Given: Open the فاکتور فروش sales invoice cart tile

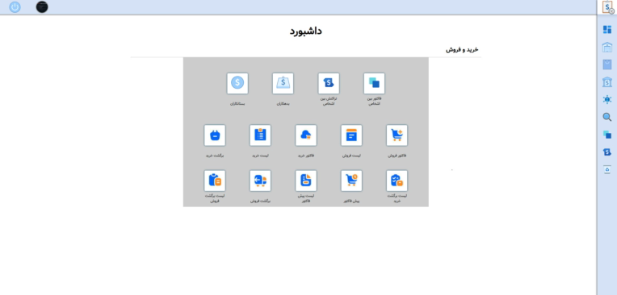Looking at the screenshot, I should point(397,135).
